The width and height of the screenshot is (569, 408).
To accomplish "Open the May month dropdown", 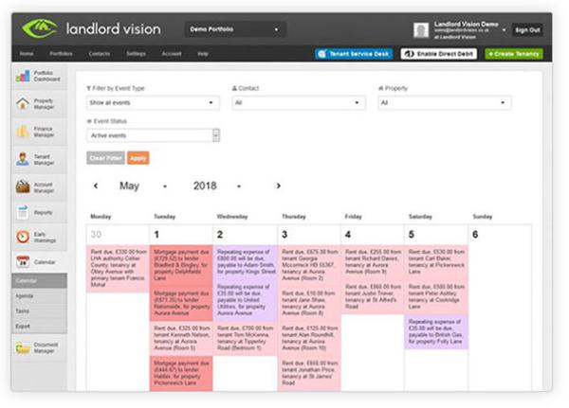I will 143,186.
